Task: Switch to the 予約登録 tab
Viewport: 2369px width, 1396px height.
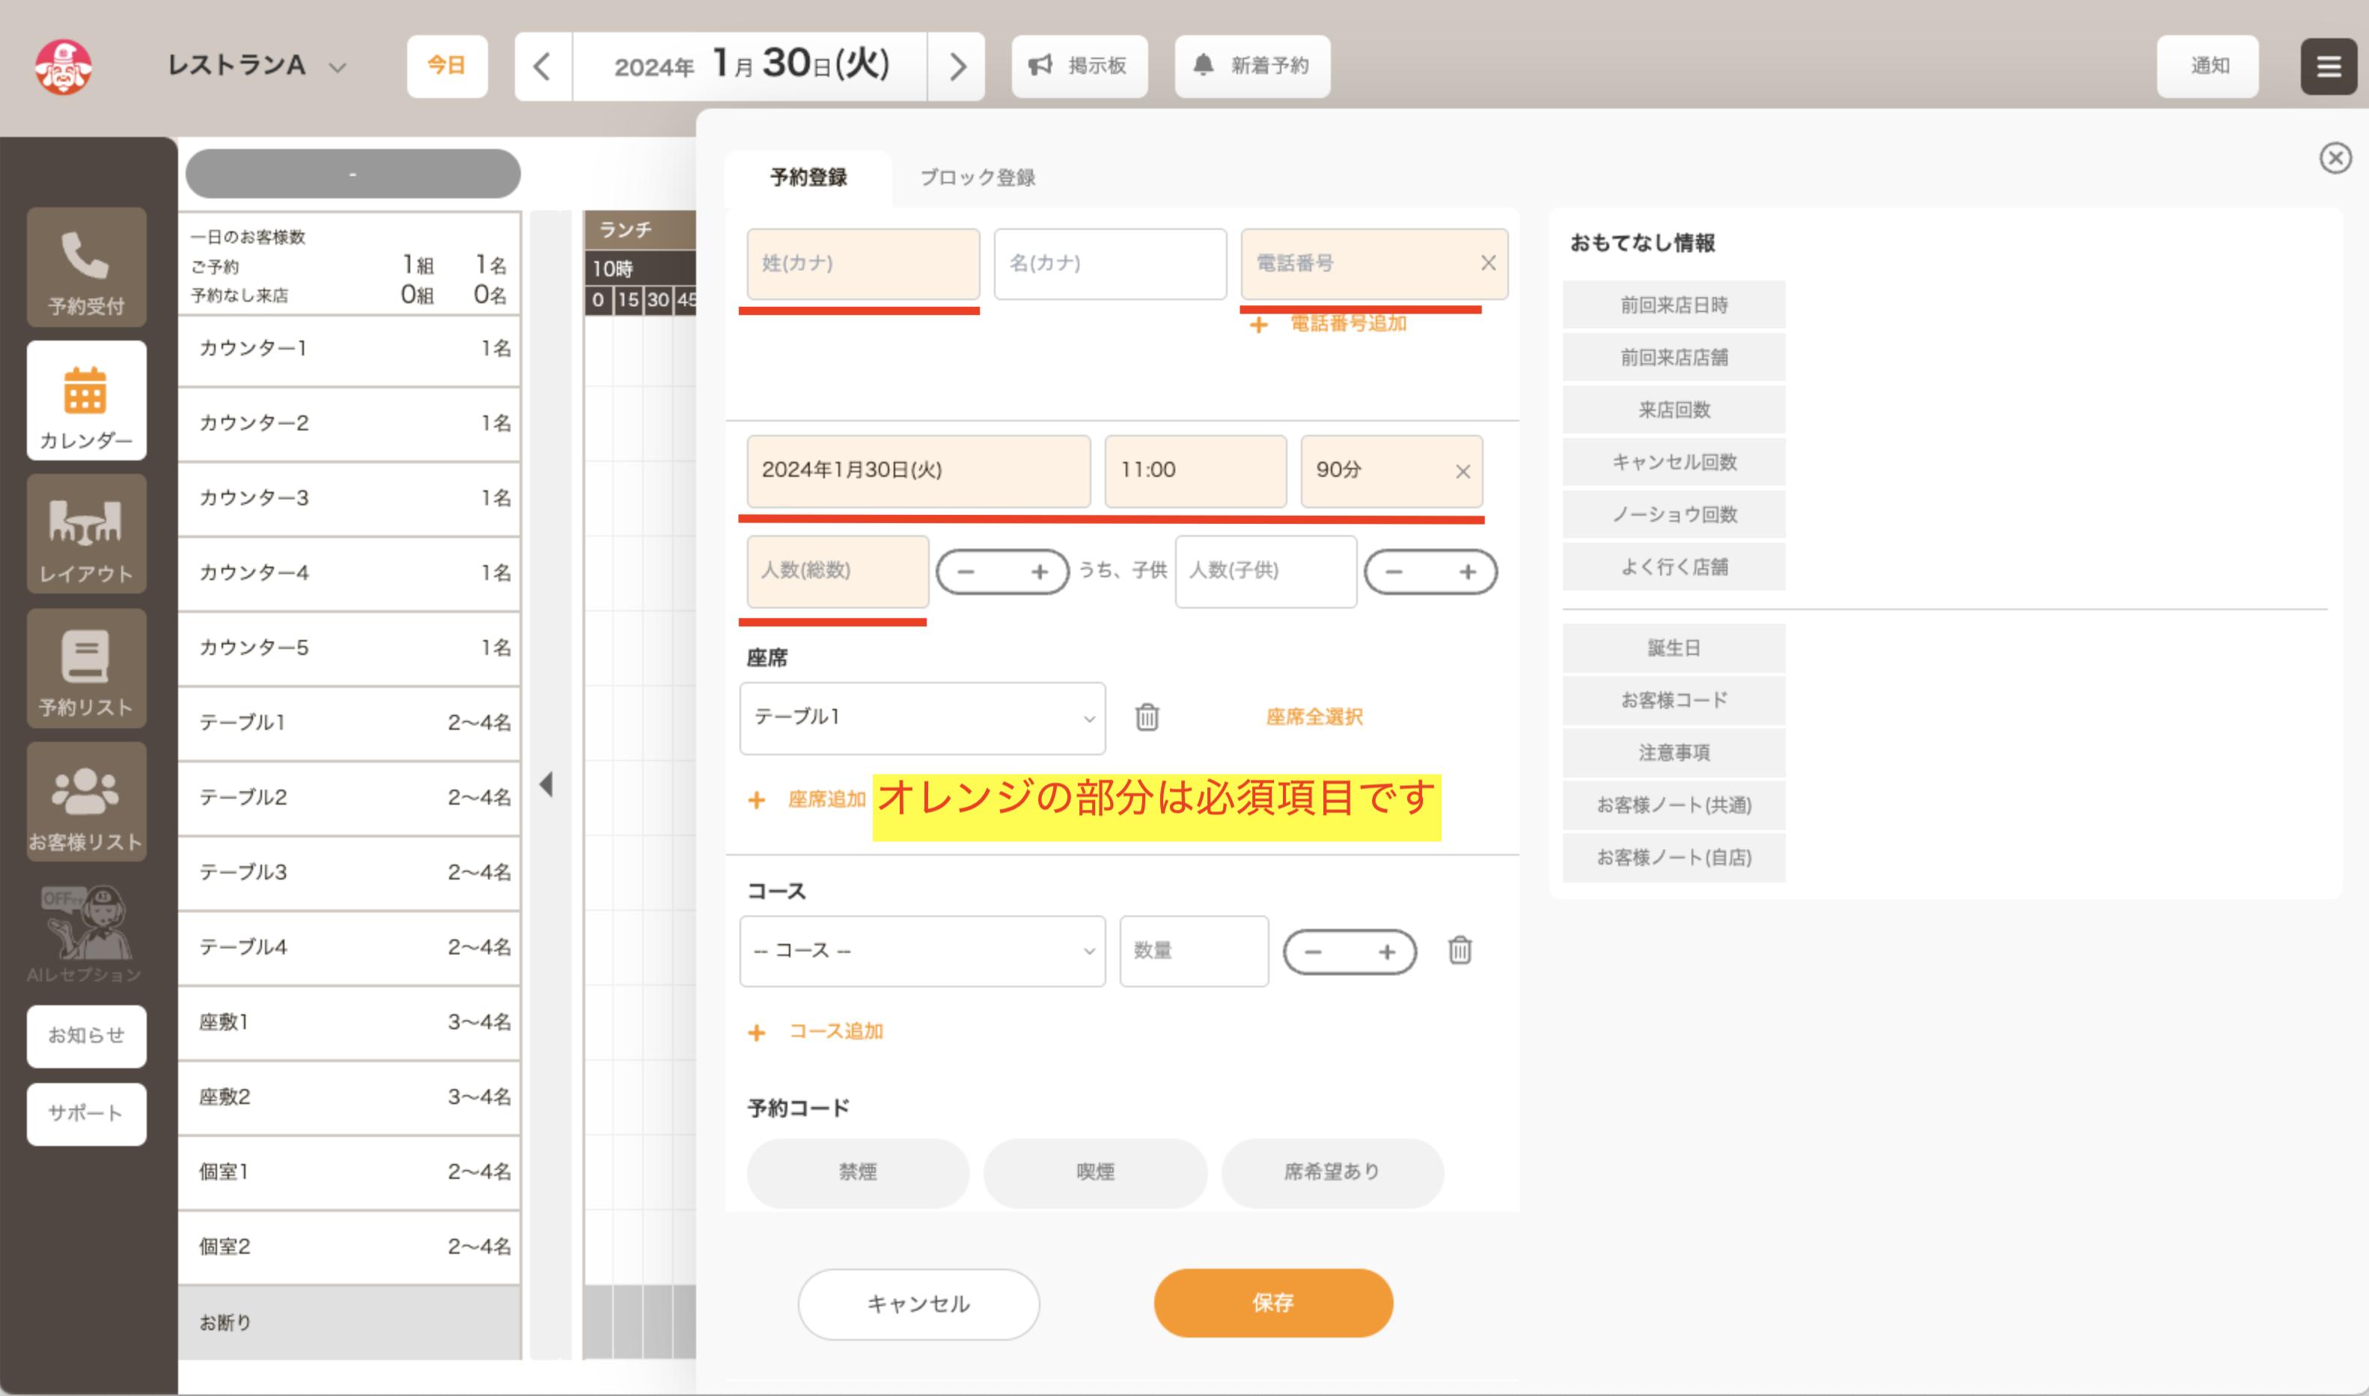Action: click(x=809, y=178)
